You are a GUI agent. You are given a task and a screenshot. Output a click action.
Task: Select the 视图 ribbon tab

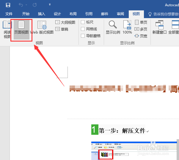point(136,14)
